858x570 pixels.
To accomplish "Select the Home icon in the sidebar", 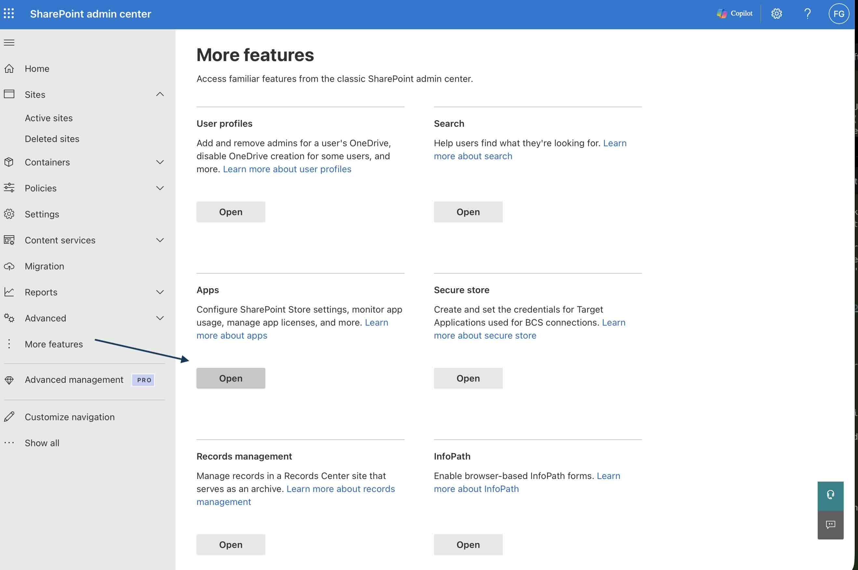I will [x=9, y=68].
